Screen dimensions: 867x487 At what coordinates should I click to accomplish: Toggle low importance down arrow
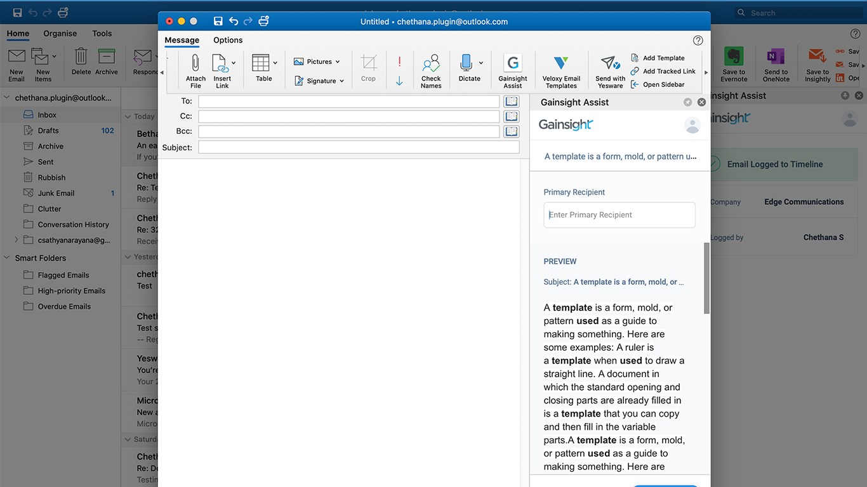(399, 81)
